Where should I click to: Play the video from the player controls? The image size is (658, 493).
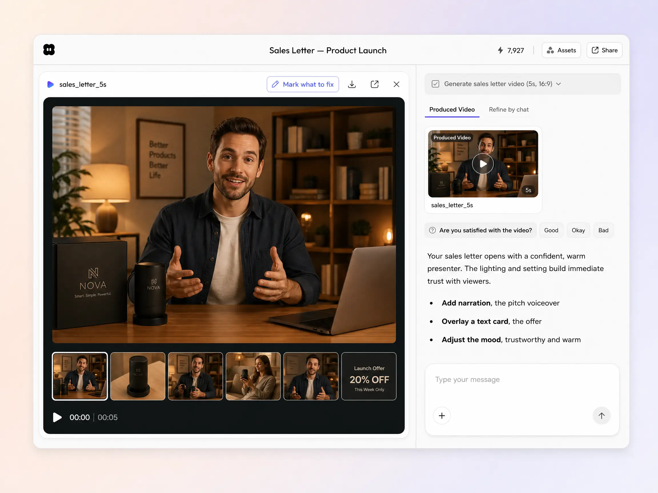(57, 417)
